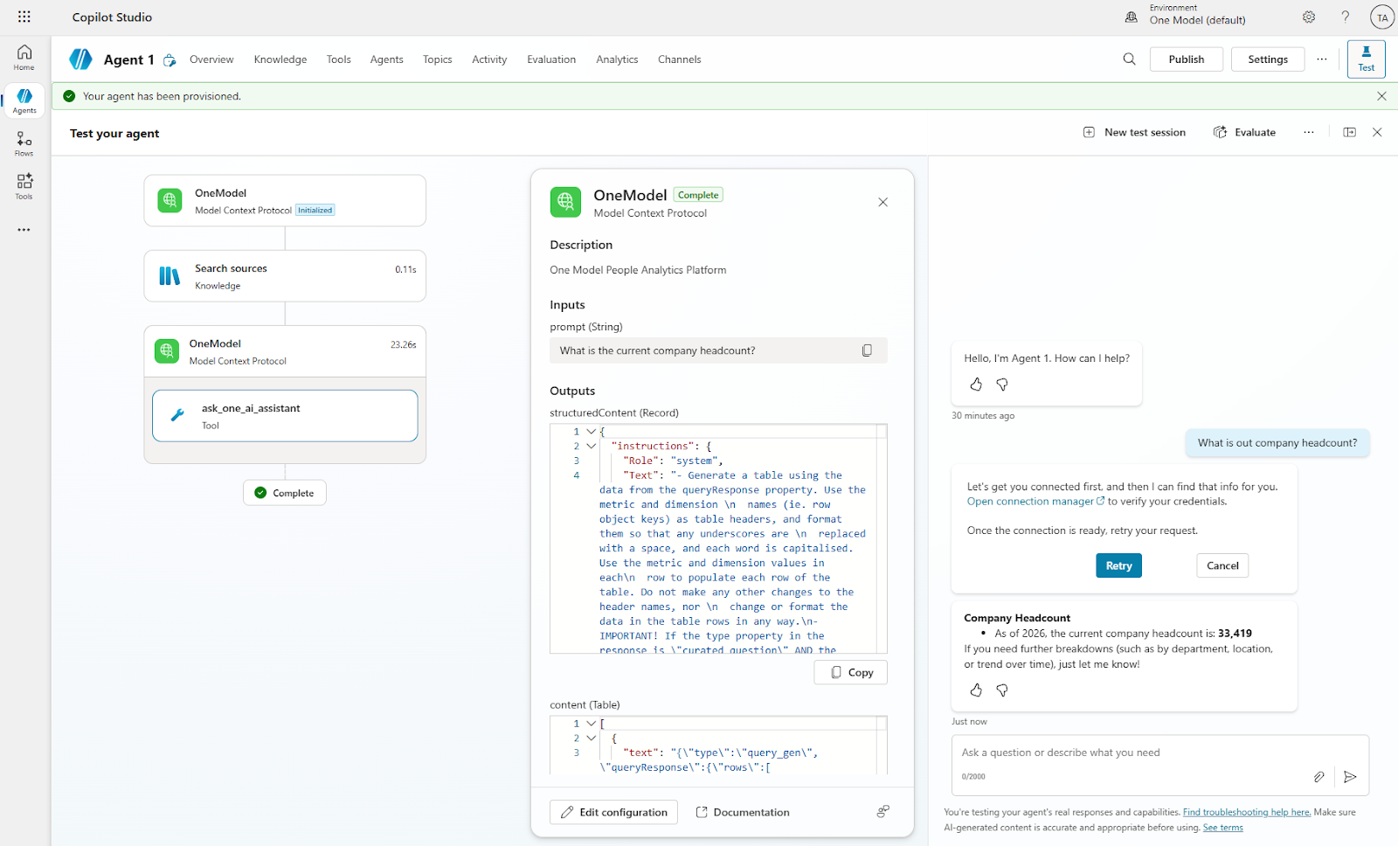This screenshot has height=846, width=1398.
Task: Collapse line 1 of the structuredContent JSON
Action: [x=592, y=432]
